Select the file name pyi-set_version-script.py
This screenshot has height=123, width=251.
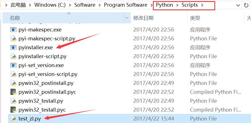(48, 74)
